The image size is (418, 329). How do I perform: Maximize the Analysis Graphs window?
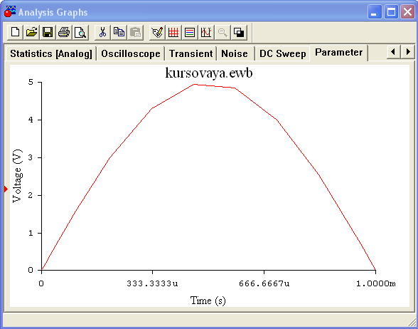391,12
